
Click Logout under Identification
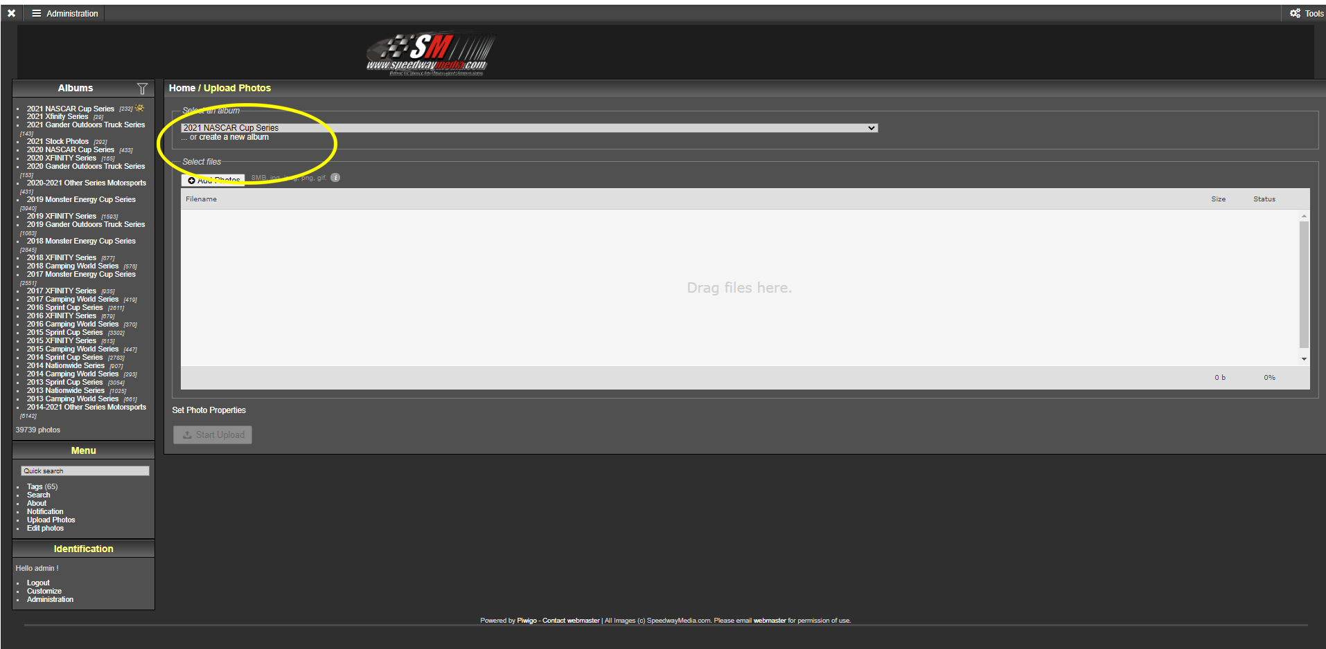click(x=38, y=583)
